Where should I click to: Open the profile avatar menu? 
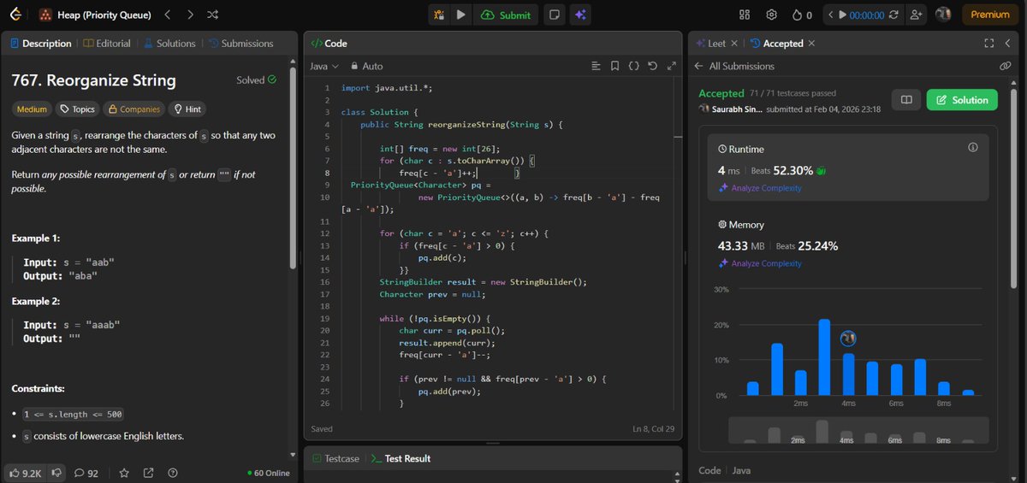point(944,15)
